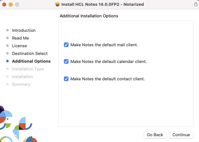
Task: Disable Notes as default mail client
Action: pyautogui.click(x=66, y=45)
